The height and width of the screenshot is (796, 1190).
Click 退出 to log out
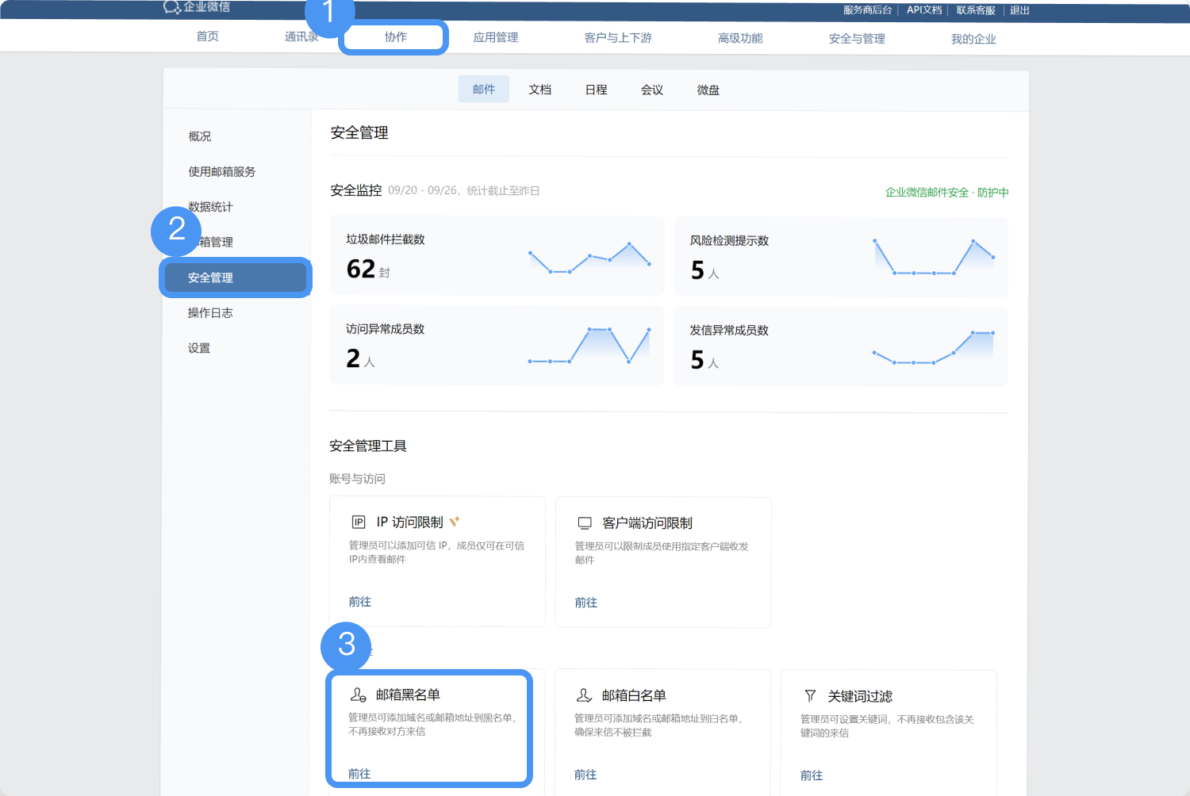[1019, 10]
